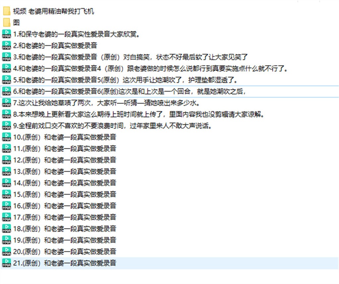Select the audio file numbered 16

[60, 206]
